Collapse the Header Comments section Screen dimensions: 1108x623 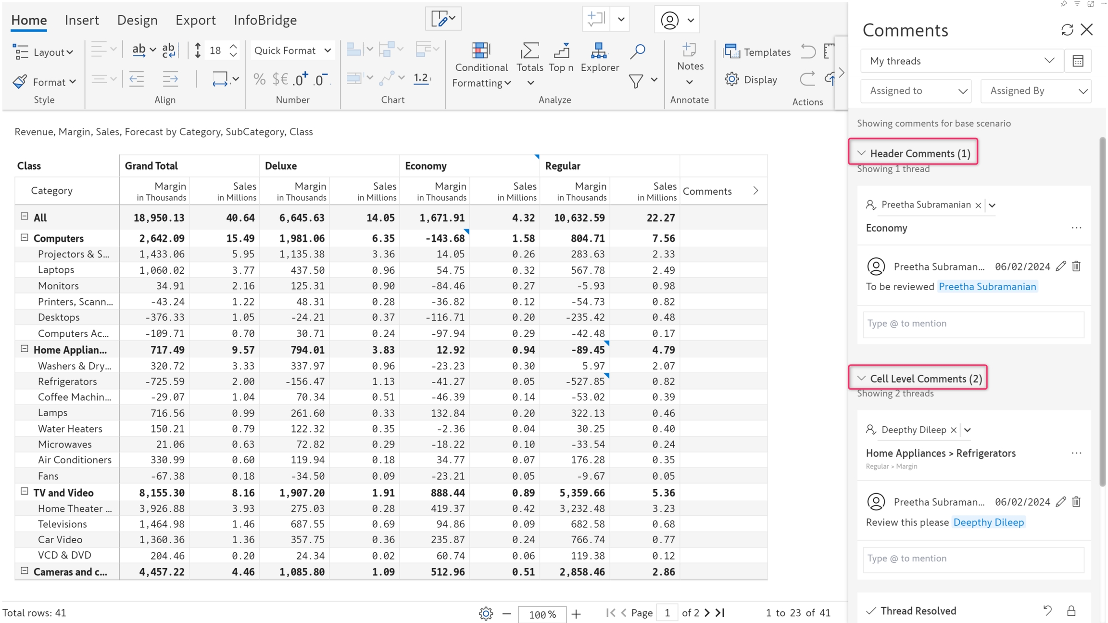[x=862, y=153]
